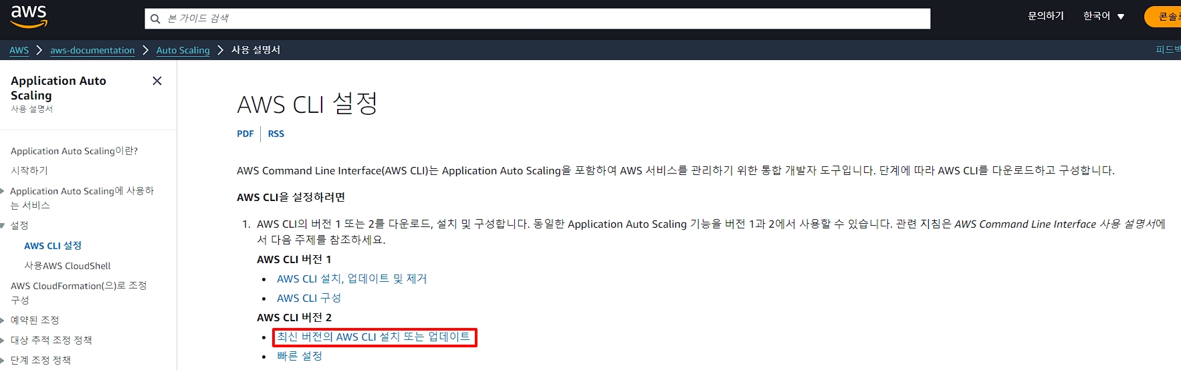The width and height of the screenshot is (1181, 370).
Task: Click AWS CLI을 설정하려면 heading
Action: click(x=291, y=197)
